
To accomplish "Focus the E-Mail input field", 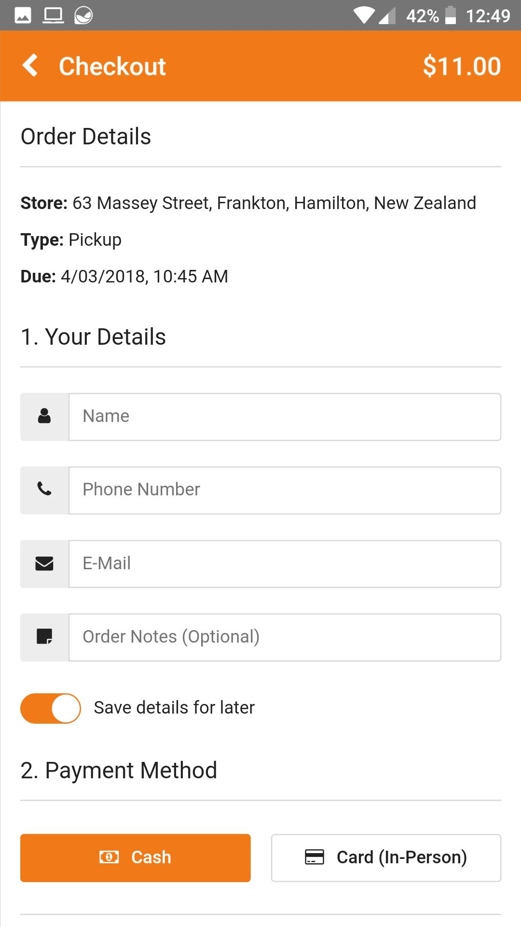I will coord(285,564).
